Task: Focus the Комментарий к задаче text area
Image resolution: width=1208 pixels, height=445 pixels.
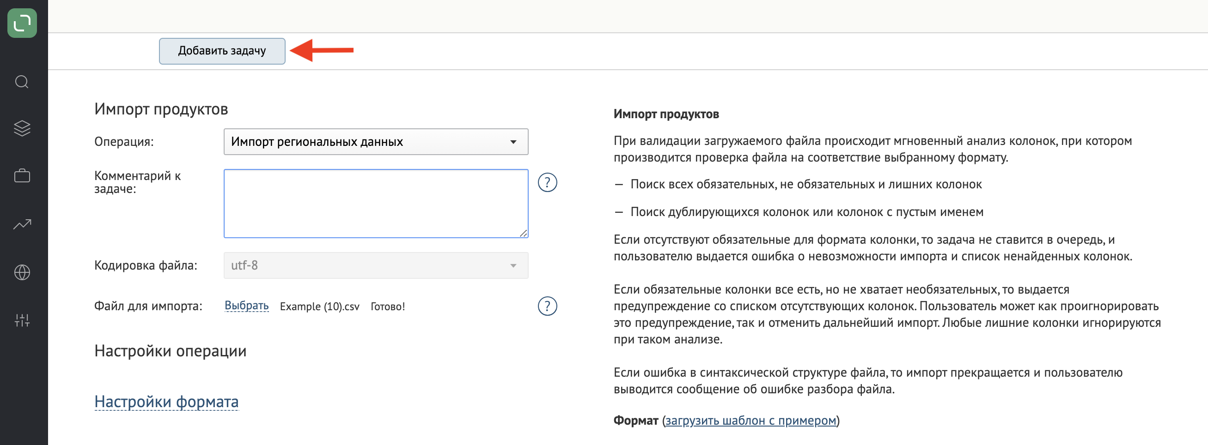Action: 376,203
